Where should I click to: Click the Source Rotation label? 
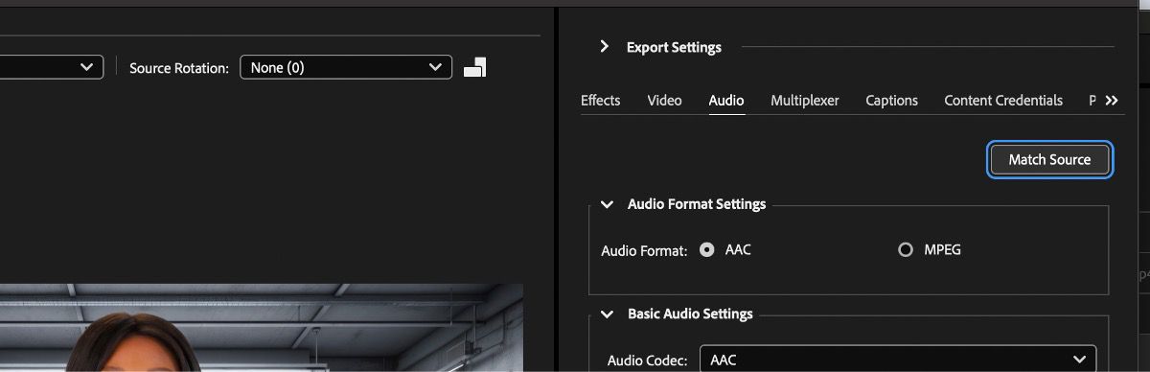pyautogui.click(x=179, y=68)
